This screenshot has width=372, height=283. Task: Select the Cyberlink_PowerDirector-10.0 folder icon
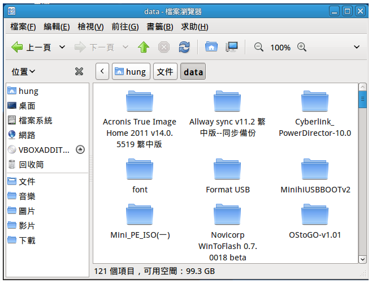pyautogui.click(x=315, y=101)
